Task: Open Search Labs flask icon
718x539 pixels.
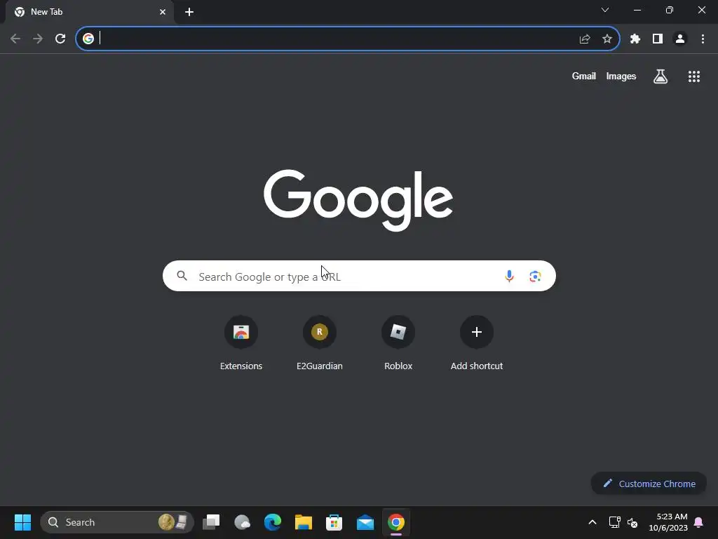Action: [661, 76]
